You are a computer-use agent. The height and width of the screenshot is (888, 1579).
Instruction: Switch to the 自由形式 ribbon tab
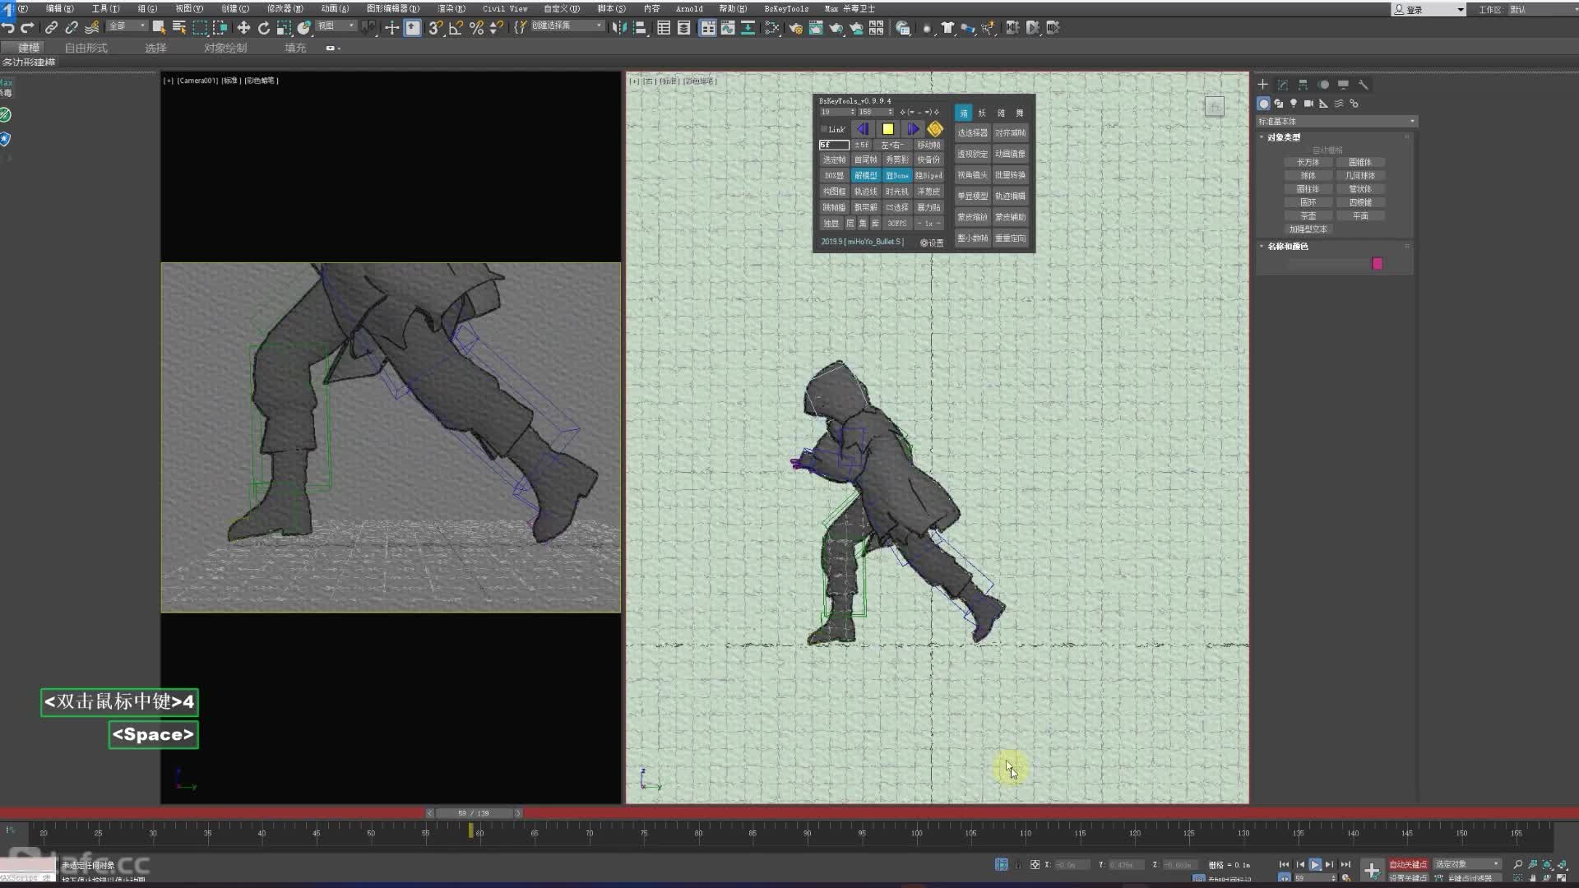tap(86, 48)
